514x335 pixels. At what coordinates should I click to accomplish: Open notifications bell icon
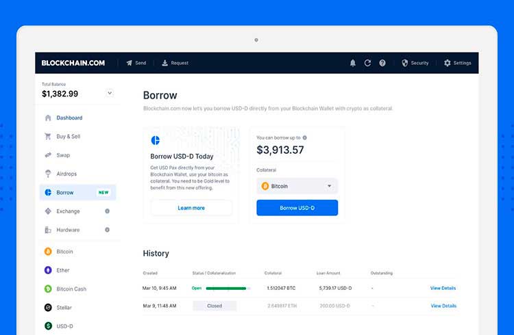click(353, 63)
